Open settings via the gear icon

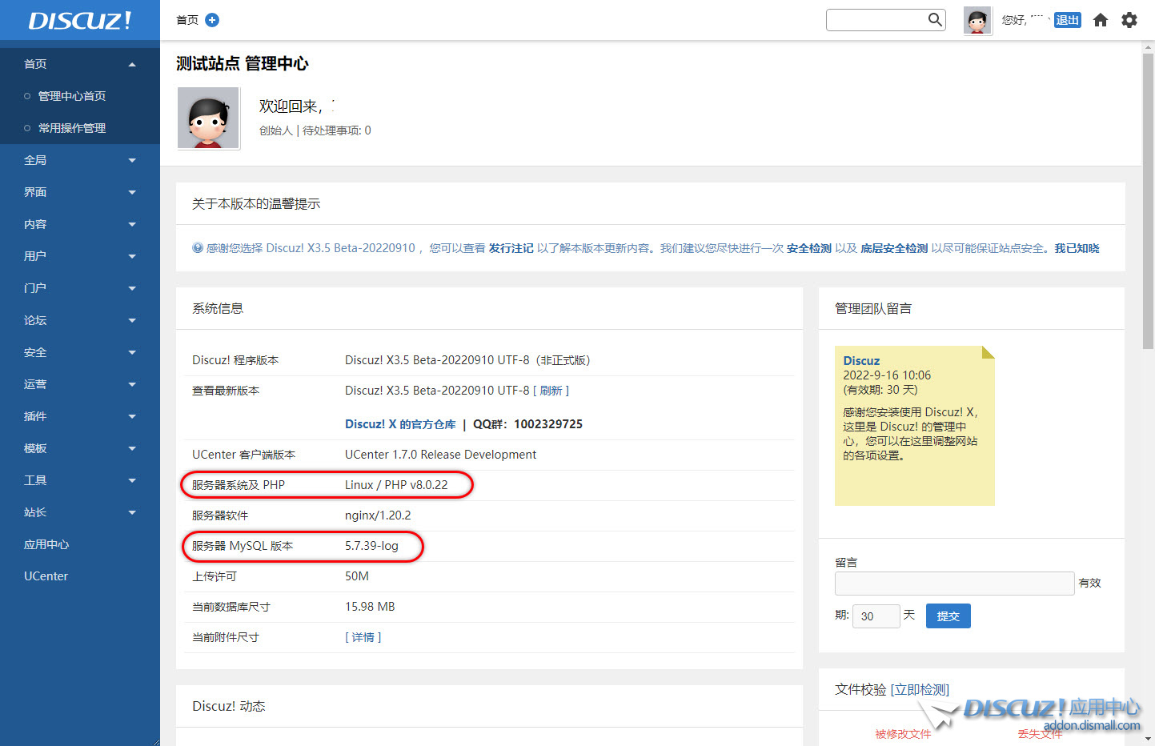[x=1129, y=20]
